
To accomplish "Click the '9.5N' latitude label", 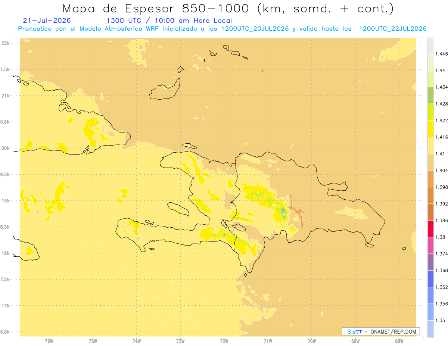I will pos(6,174).
